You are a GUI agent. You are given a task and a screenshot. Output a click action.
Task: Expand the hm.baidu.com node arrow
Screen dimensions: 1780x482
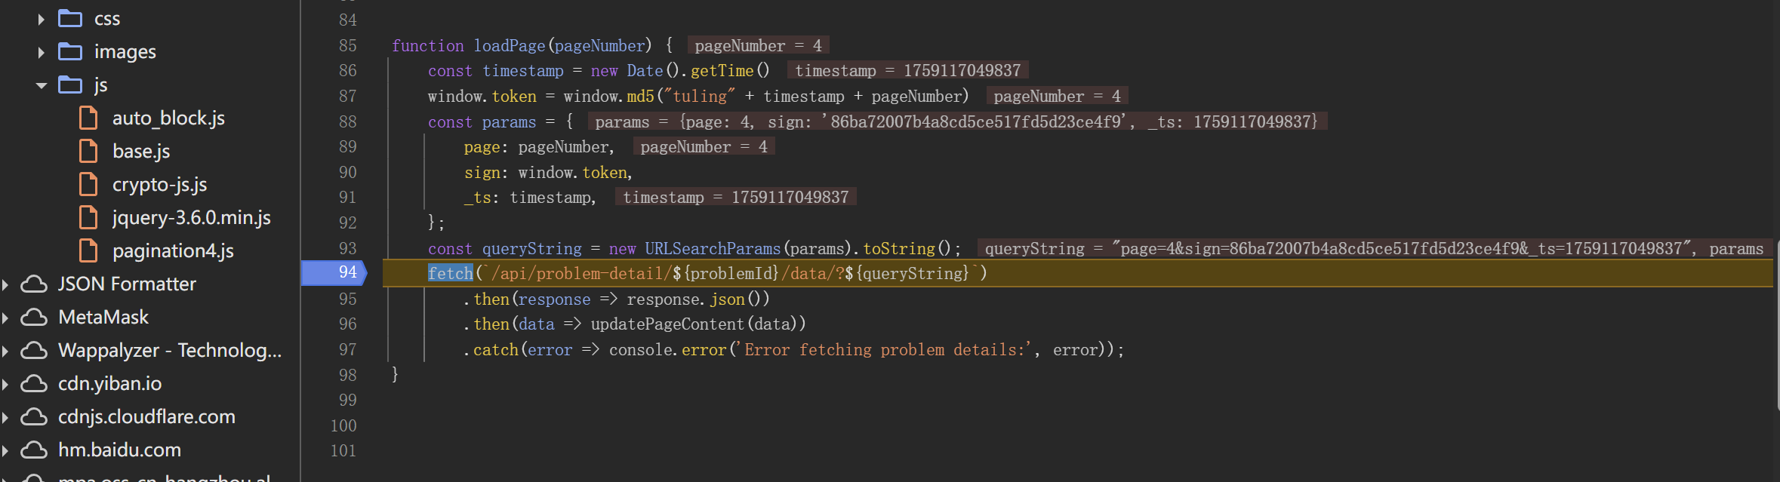tap(5, 450)
